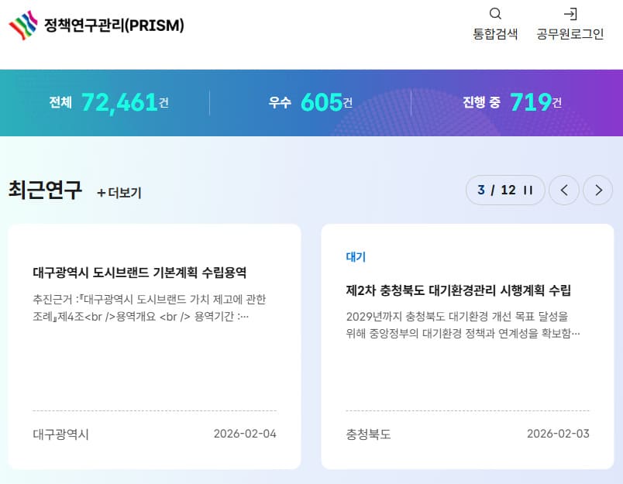Pause the 최근연구 carousel rotation
The image size is (623, 484).
pyautogui.click(x=530, y=190)
